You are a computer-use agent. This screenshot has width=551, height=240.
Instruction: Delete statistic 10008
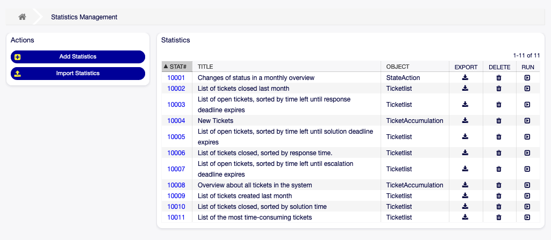499,185
